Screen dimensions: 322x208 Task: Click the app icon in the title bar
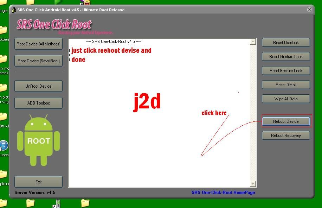coord(14,10)
